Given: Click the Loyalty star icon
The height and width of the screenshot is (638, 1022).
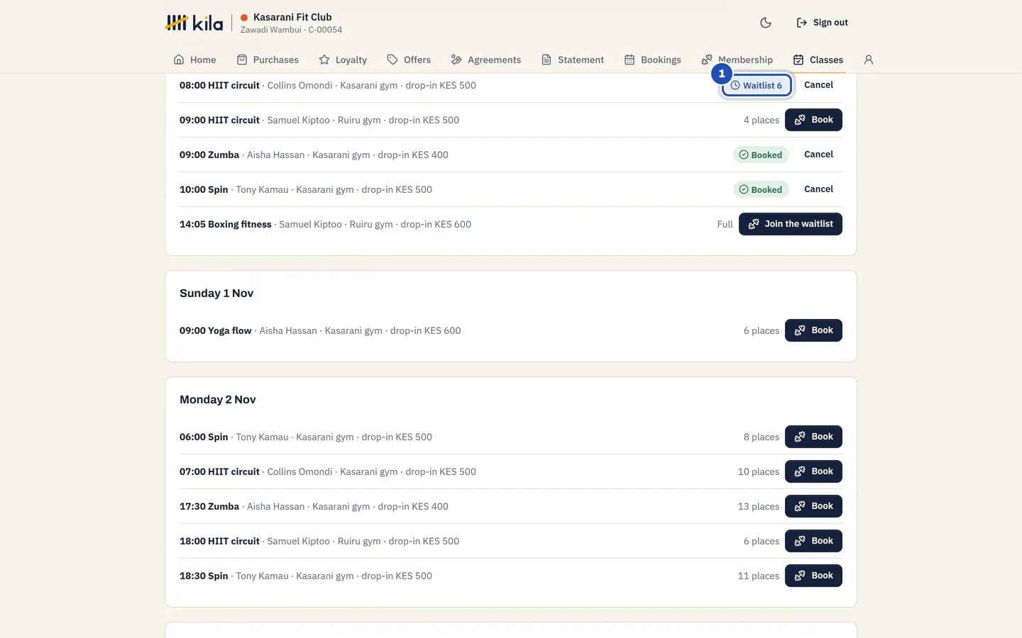Looking at the screenshot, I should pyautogui.click(x=324, y=60).
